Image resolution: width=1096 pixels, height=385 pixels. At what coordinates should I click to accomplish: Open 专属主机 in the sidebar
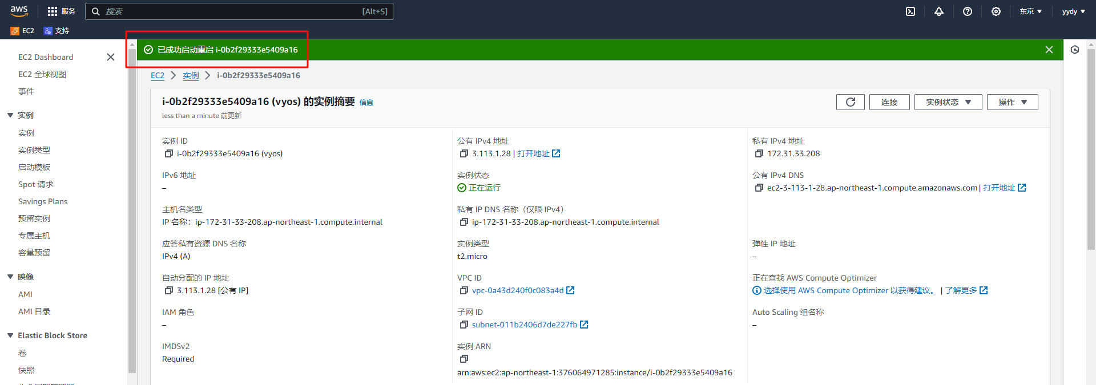coord(34,236)
